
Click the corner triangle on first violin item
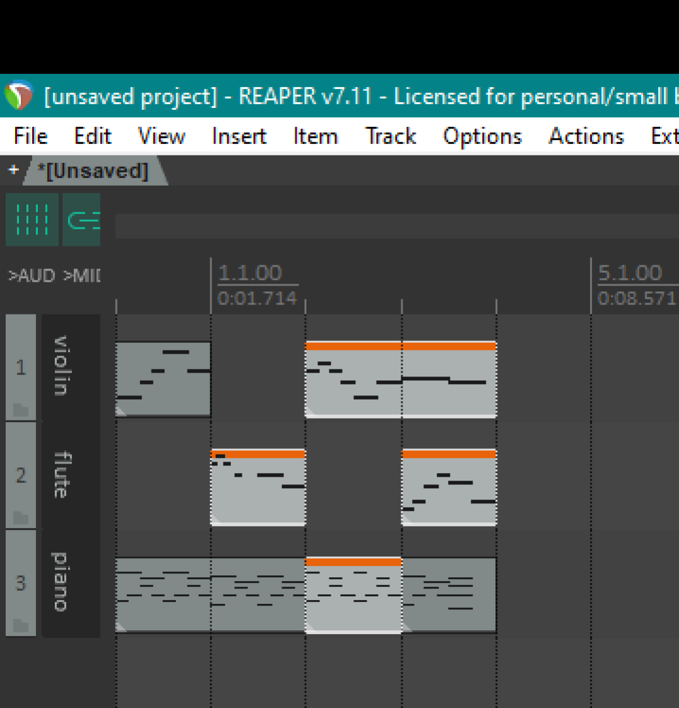click(121, 411)
